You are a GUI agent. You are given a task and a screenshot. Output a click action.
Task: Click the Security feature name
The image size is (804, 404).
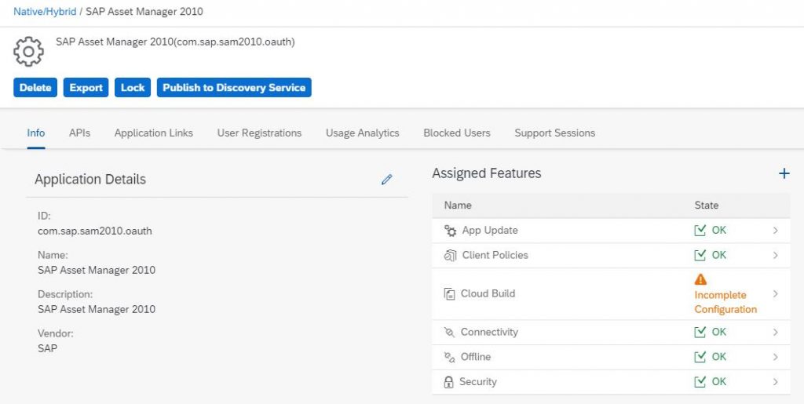point(478,381)
